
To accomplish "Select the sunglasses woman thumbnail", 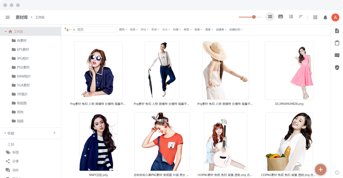I will coord(99,70).
